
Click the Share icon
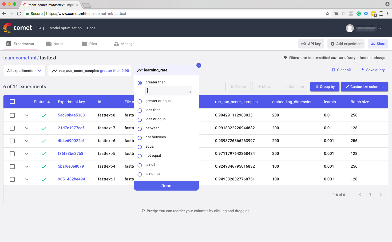(x=373, y=43)
